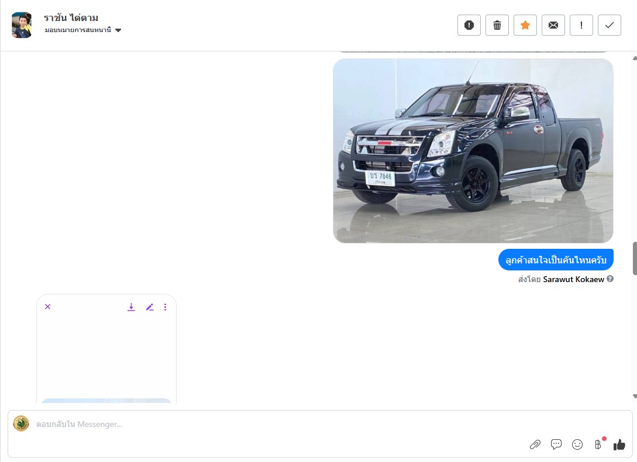The image size is (637, 462).
Task: Edit the attachment with the pencil icon
Action: (x=150, y=307)
